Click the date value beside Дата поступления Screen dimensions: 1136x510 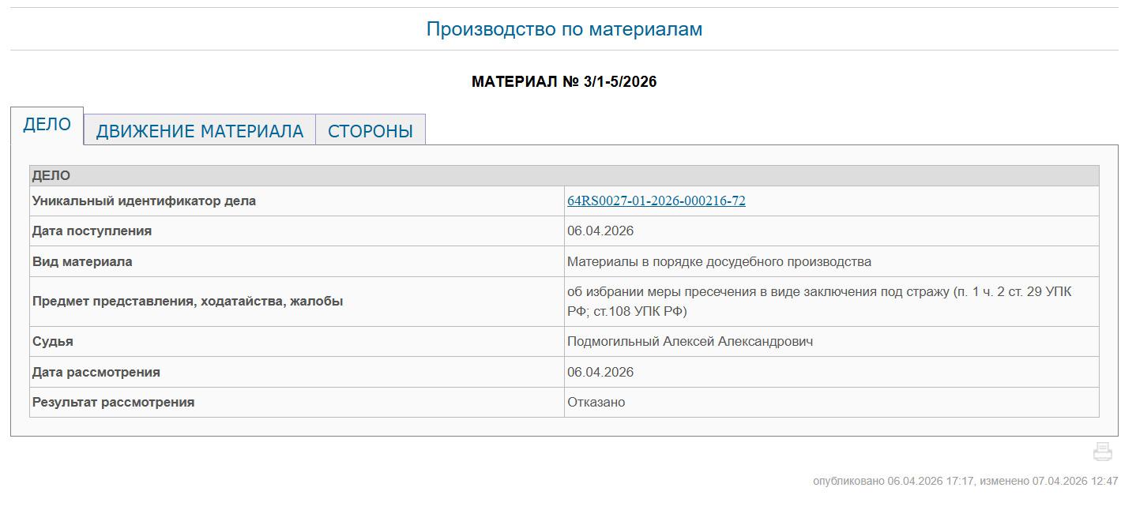click(x=600, y=231)
